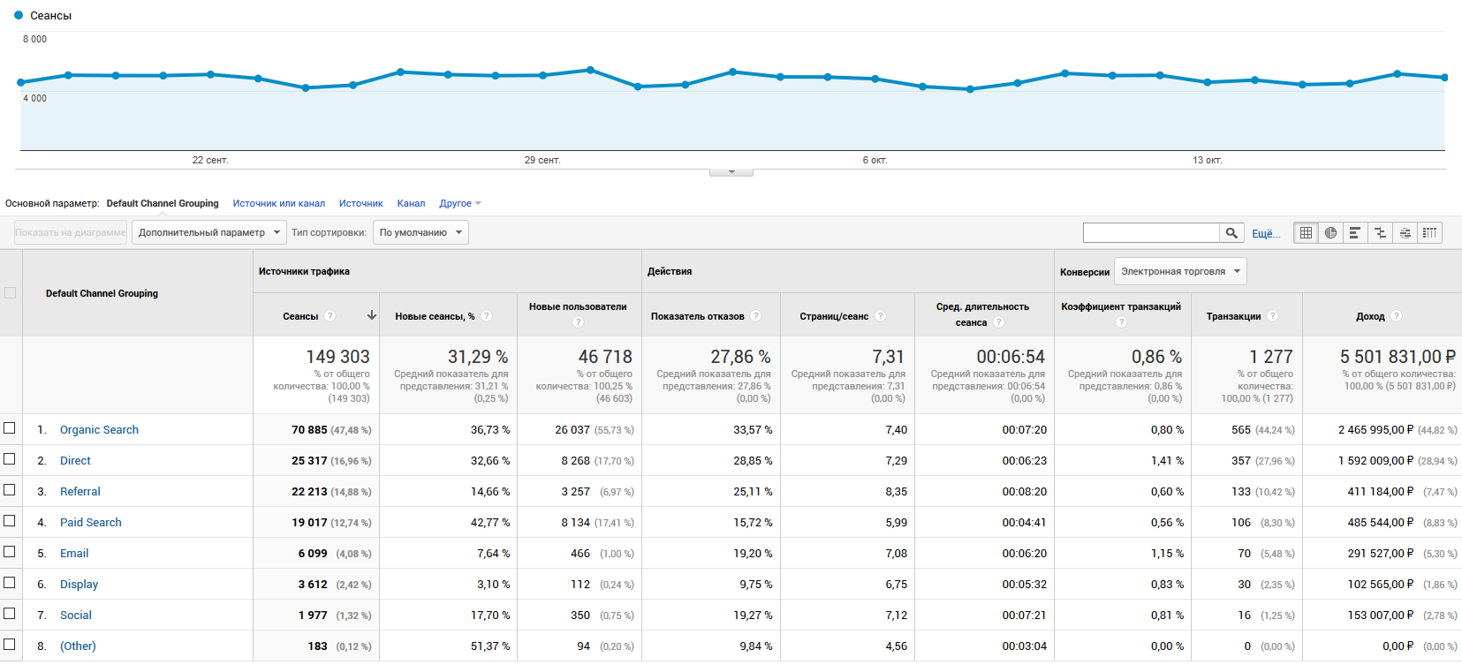Viewport: 1462px width, 665px height.
Task: Select the Источник или канал dimension
Action: pyautogui.click(x=278, y=204)
